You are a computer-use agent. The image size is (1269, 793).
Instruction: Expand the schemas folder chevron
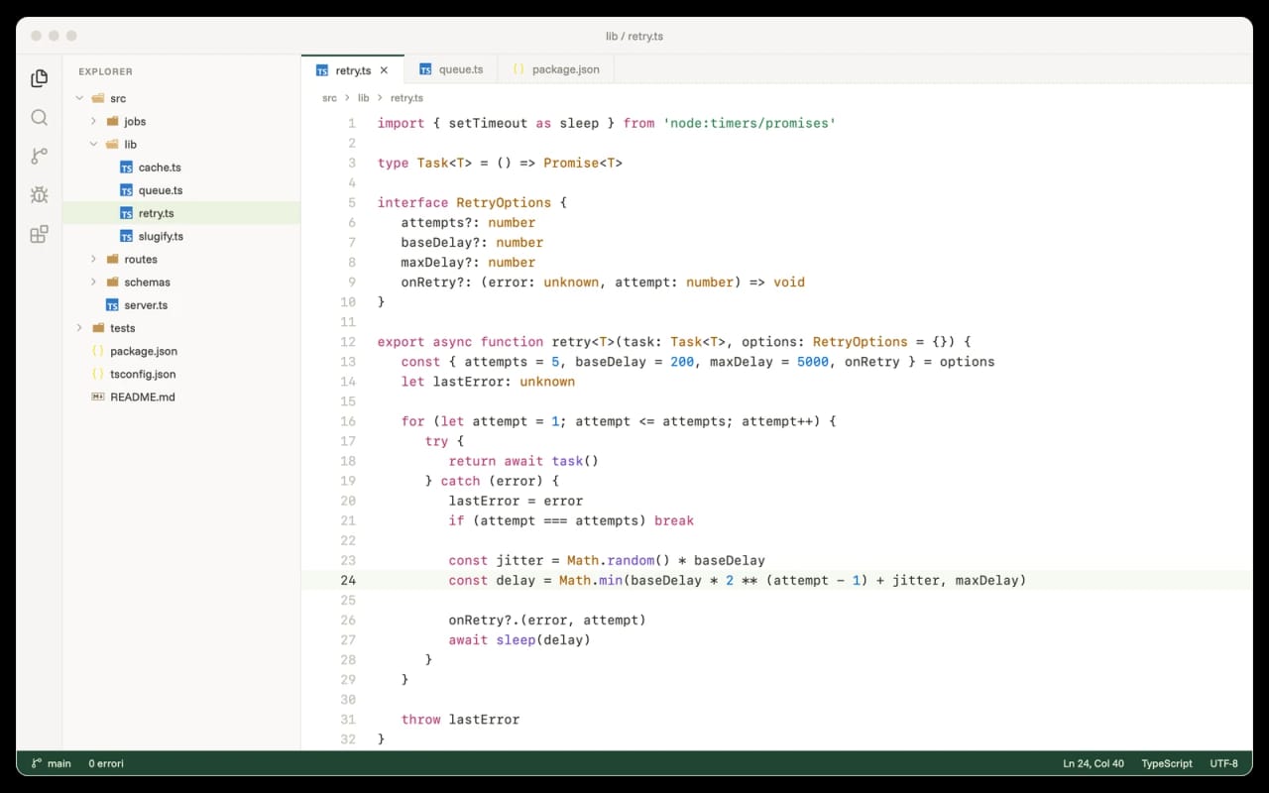(x=93, y=282)
